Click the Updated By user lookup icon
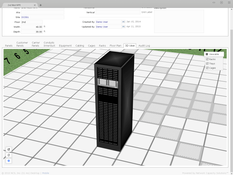The height and width of the screenshot is (175, 233). point(123,27)
